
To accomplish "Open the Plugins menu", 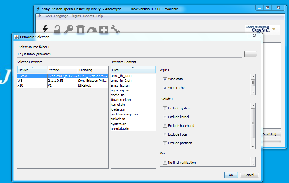I will pyautogui.click(x=76, y=16).
